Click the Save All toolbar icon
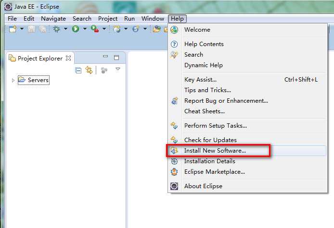This screenshot has height=228, width=334. tap(43, 29)
